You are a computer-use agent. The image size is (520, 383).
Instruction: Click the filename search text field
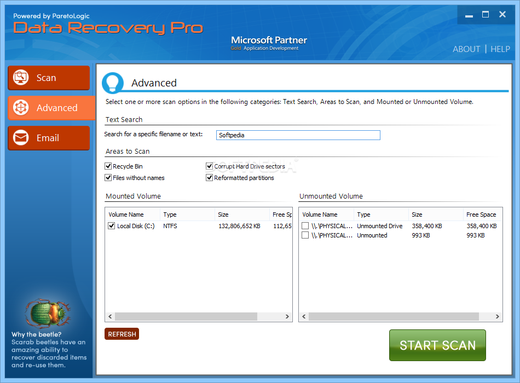click(298, 135)
